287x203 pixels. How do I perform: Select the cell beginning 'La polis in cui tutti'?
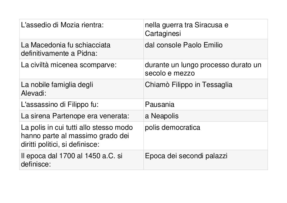(x=82, y=136)
